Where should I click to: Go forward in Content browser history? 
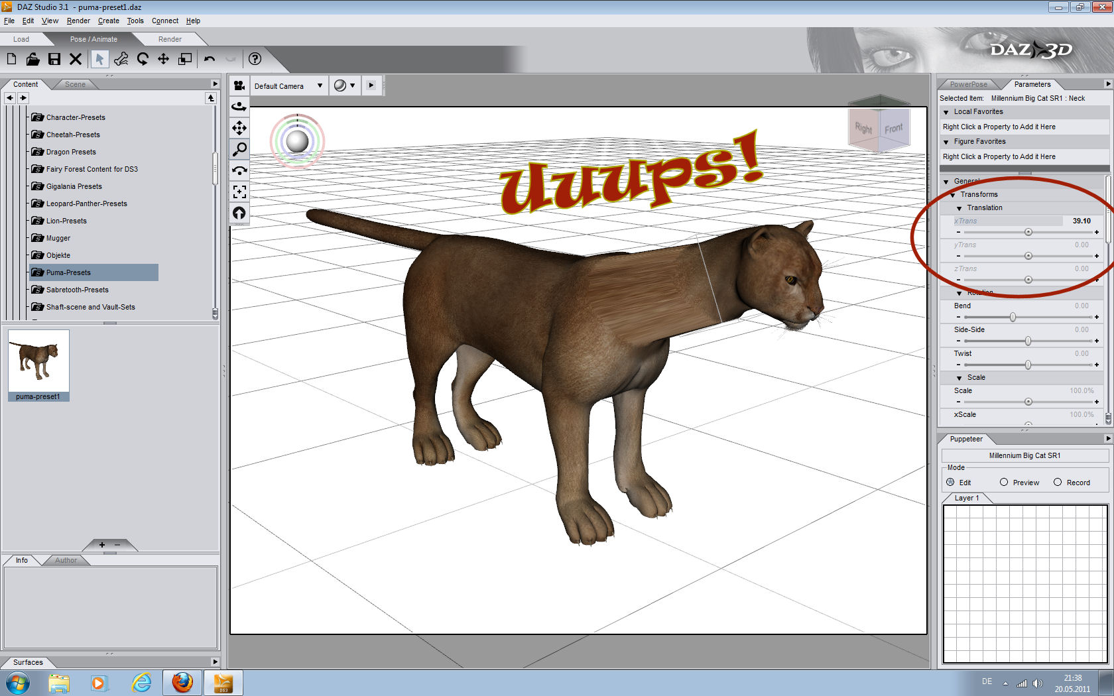click(23, 98)
